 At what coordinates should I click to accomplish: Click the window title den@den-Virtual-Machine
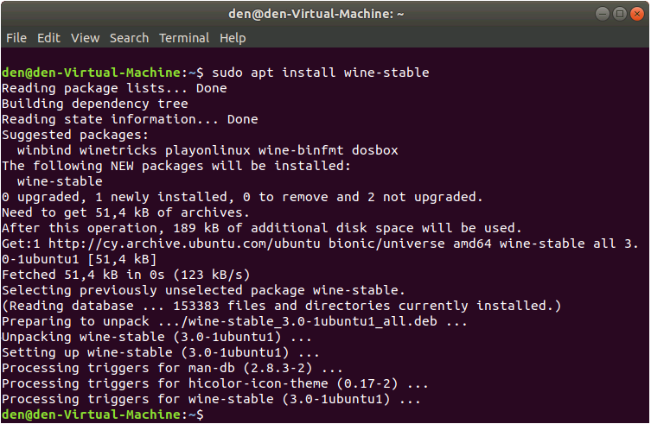click(316, 14)
